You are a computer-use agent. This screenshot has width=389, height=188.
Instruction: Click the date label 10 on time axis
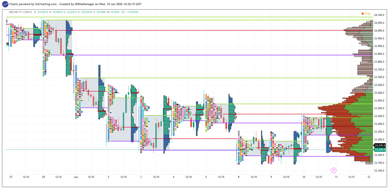tap(304, 177)
